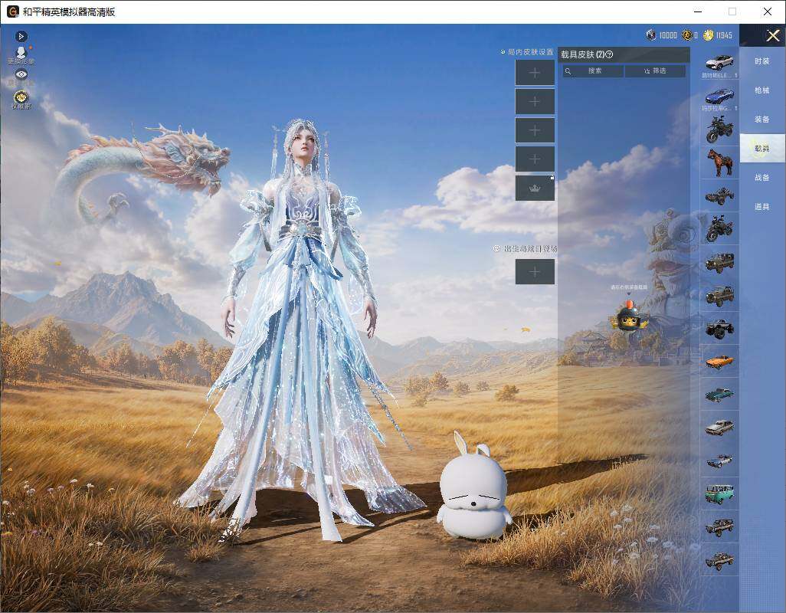Click the middle currency icon showing 0
Viewport: 786px width, 613px height.
click(x=686, y=35)
